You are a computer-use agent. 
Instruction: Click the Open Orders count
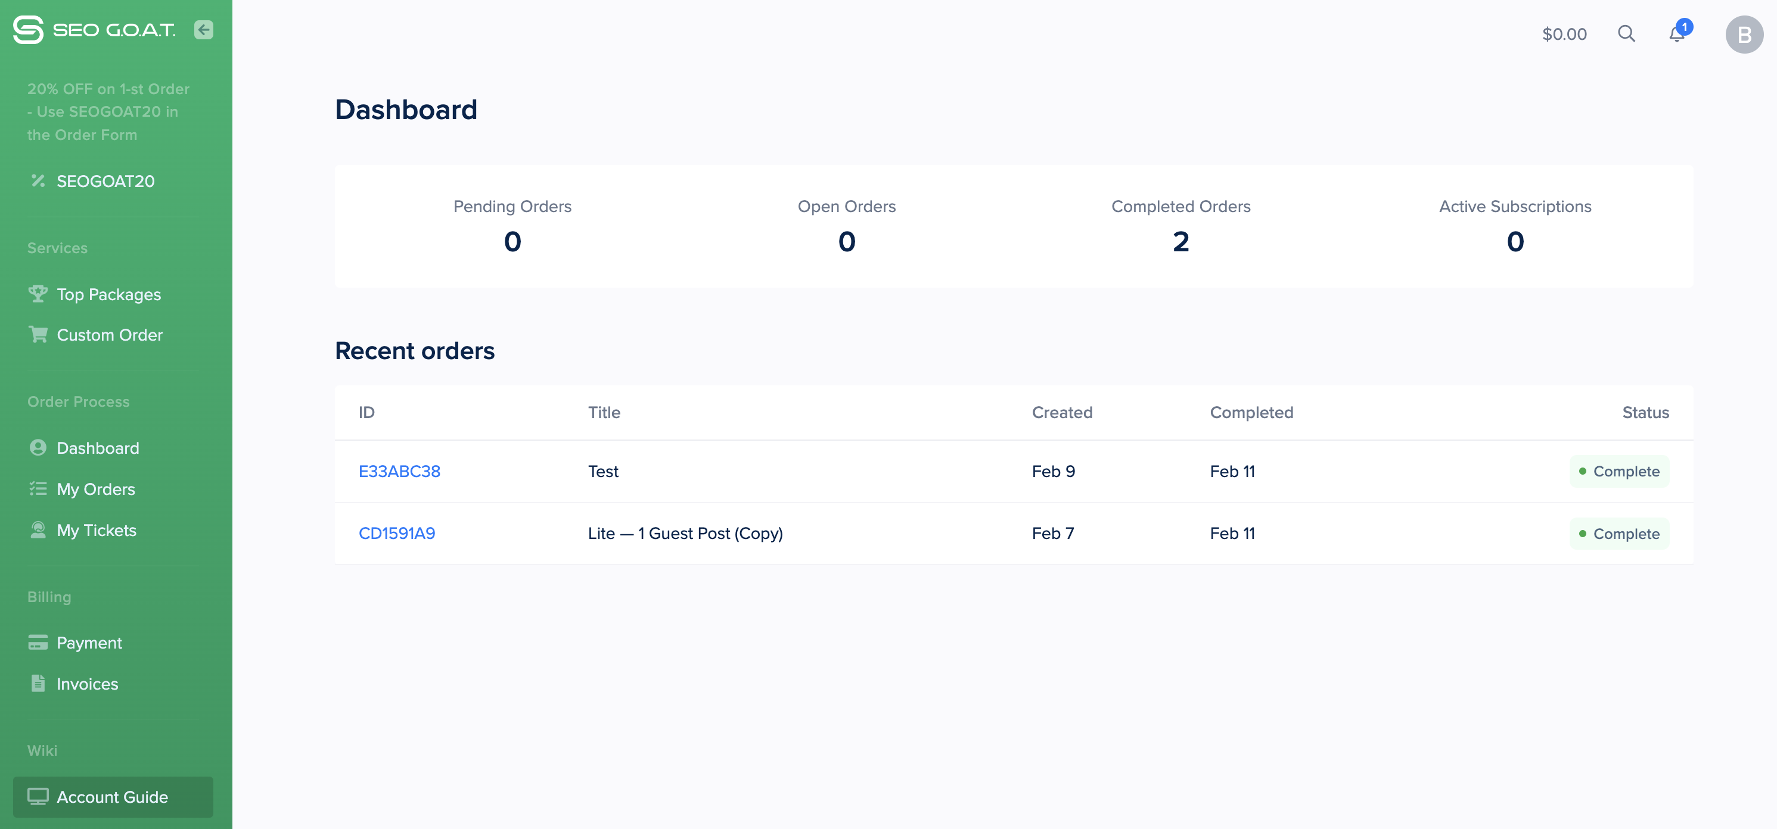click(x=846, y=241)
